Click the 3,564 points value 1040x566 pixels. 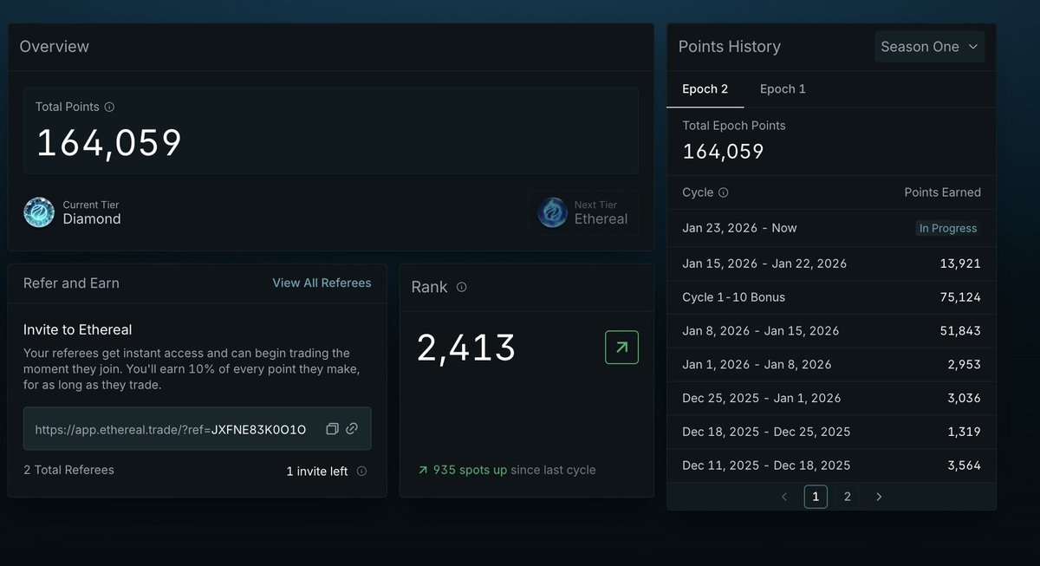tap(964, 465)
